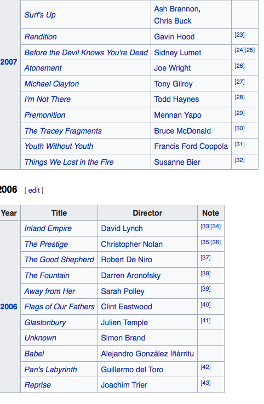Open director Sidney Lumet's page

(177, 53)
